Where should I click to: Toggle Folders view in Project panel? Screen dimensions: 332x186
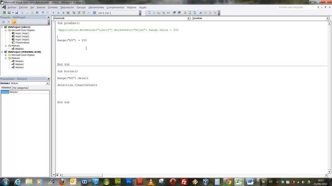[14, 22]
